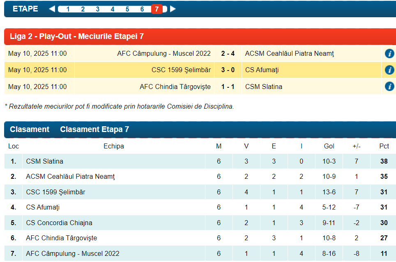
Task: Go to stage 2
Action: tap(83, 9)
